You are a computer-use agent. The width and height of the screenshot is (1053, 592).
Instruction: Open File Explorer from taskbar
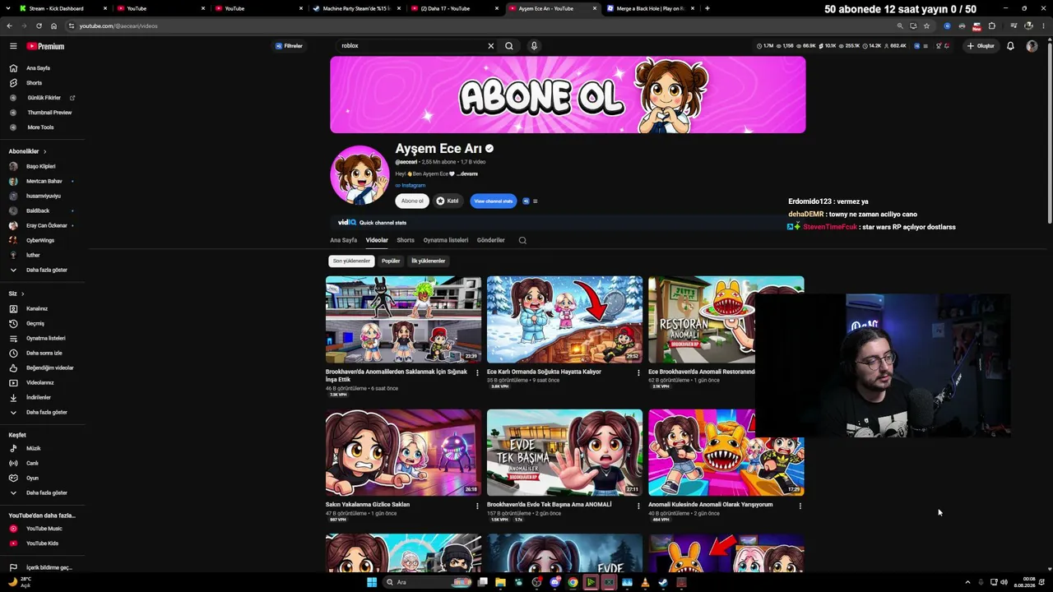(500, 582)
